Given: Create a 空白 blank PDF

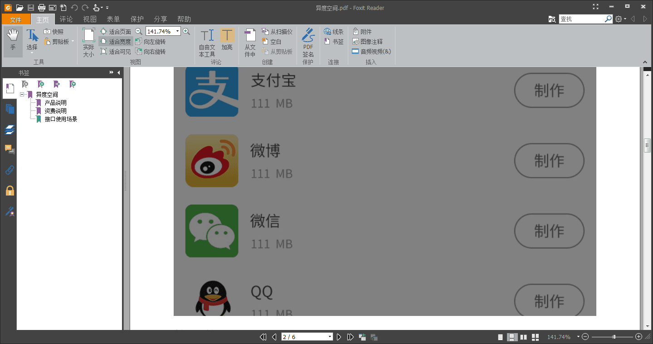Looking at the screenshot, I should tap(272, 42).
